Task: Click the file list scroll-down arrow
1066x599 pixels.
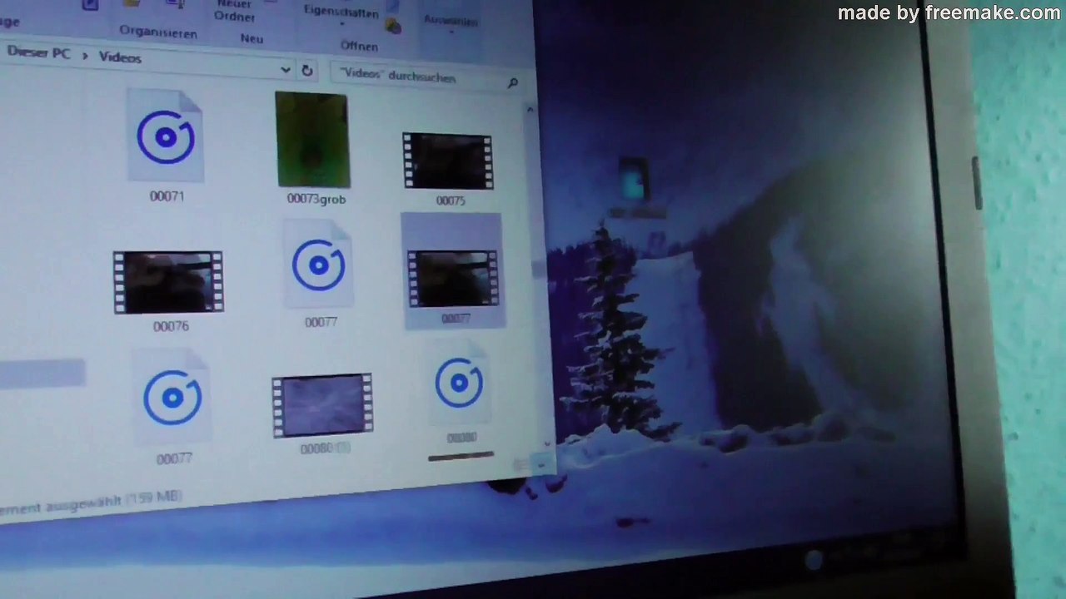Action: (547, 443)
